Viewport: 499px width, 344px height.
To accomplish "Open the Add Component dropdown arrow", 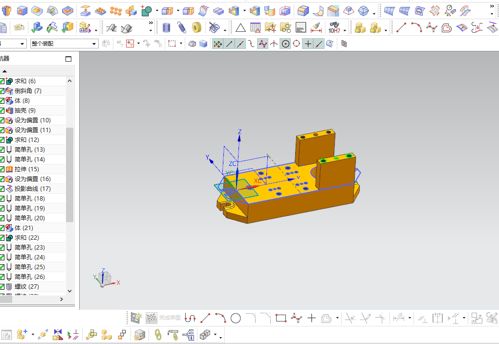I will pyautogui.click(x=33, y=335).
